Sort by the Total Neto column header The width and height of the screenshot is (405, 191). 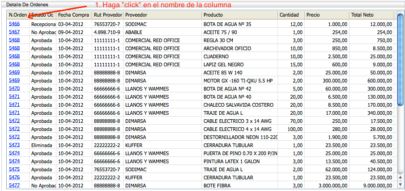click(371, 15)
